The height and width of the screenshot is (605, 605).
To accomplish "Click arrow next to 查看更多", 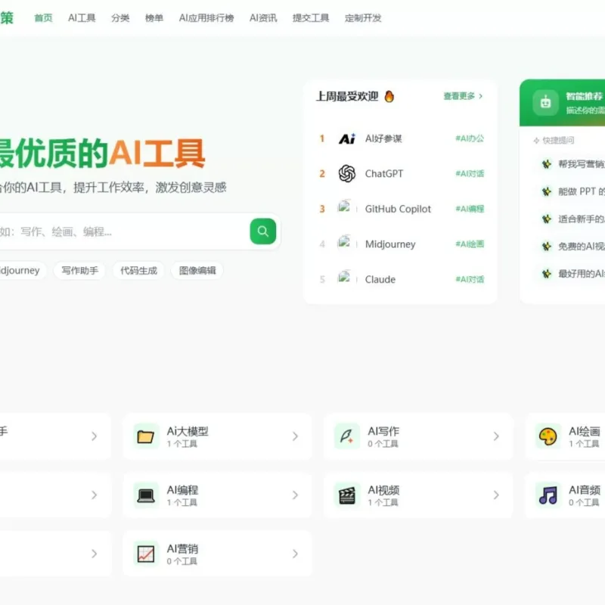I will (481, 96).
